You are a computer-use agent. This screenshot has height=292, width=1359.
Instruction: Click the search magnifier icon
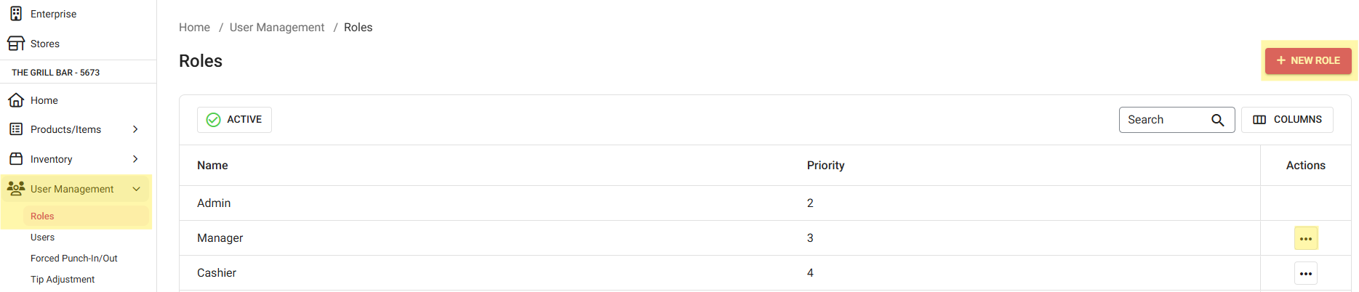[1218, 120]
